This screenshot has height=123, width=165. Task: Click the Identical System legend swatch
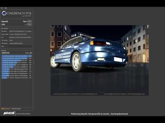click(11, 109)
